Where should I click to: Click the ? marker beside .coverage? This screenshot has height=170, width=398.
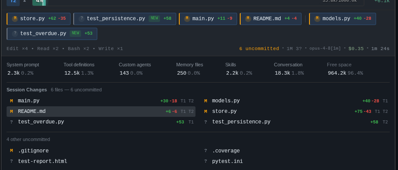tap(206, 151)
